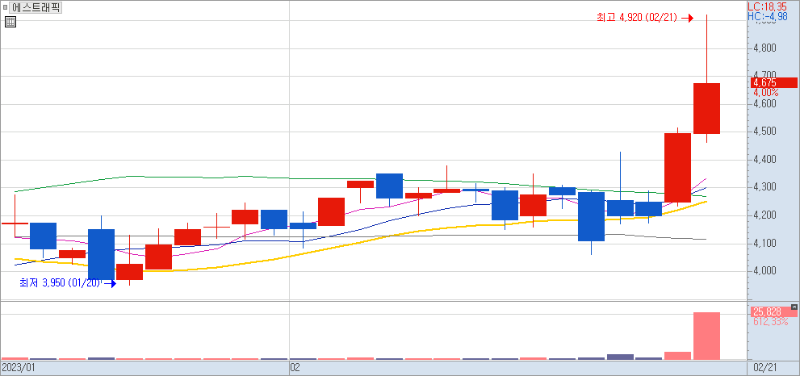Viewport: 800px width, 376px height.
Task: Click the data table grid icon
Action: [x=10, y=22]
